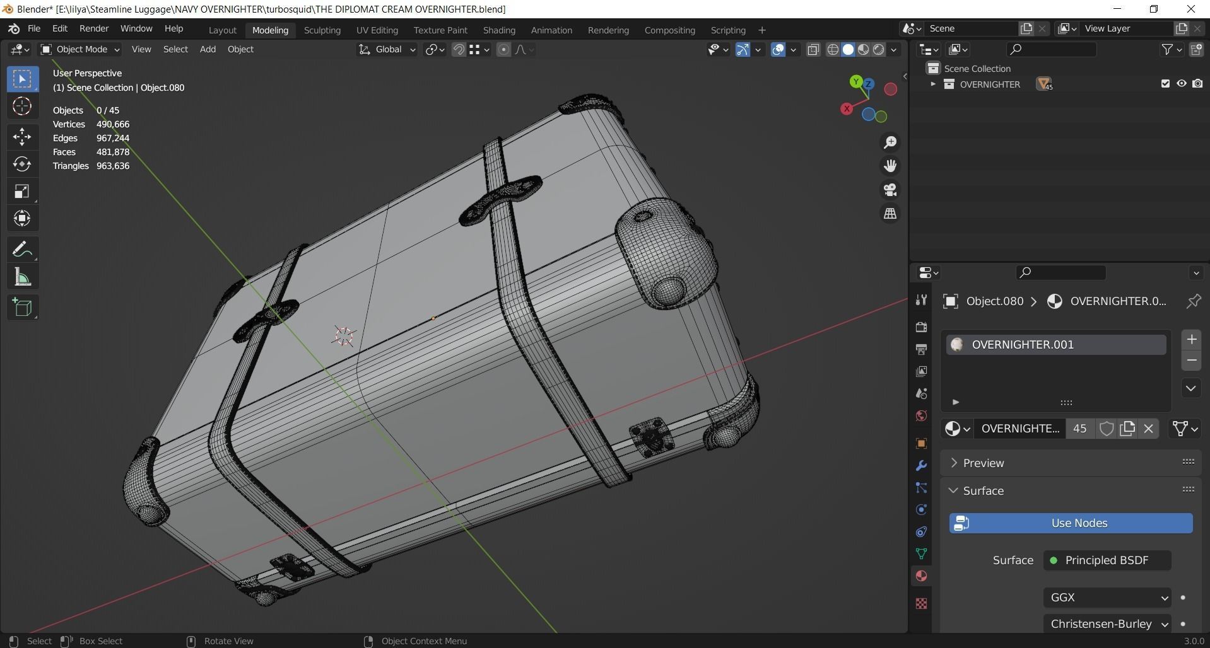Select the Add Cube tool
Screen dimensions: 1210x648
[22, 307]
